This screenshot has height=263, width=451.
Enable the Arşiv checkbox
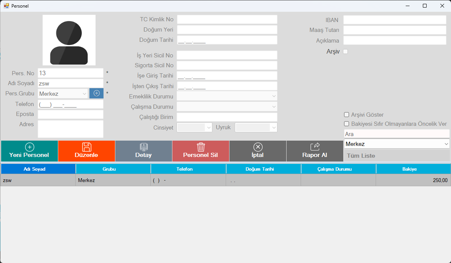click(346, 52)
